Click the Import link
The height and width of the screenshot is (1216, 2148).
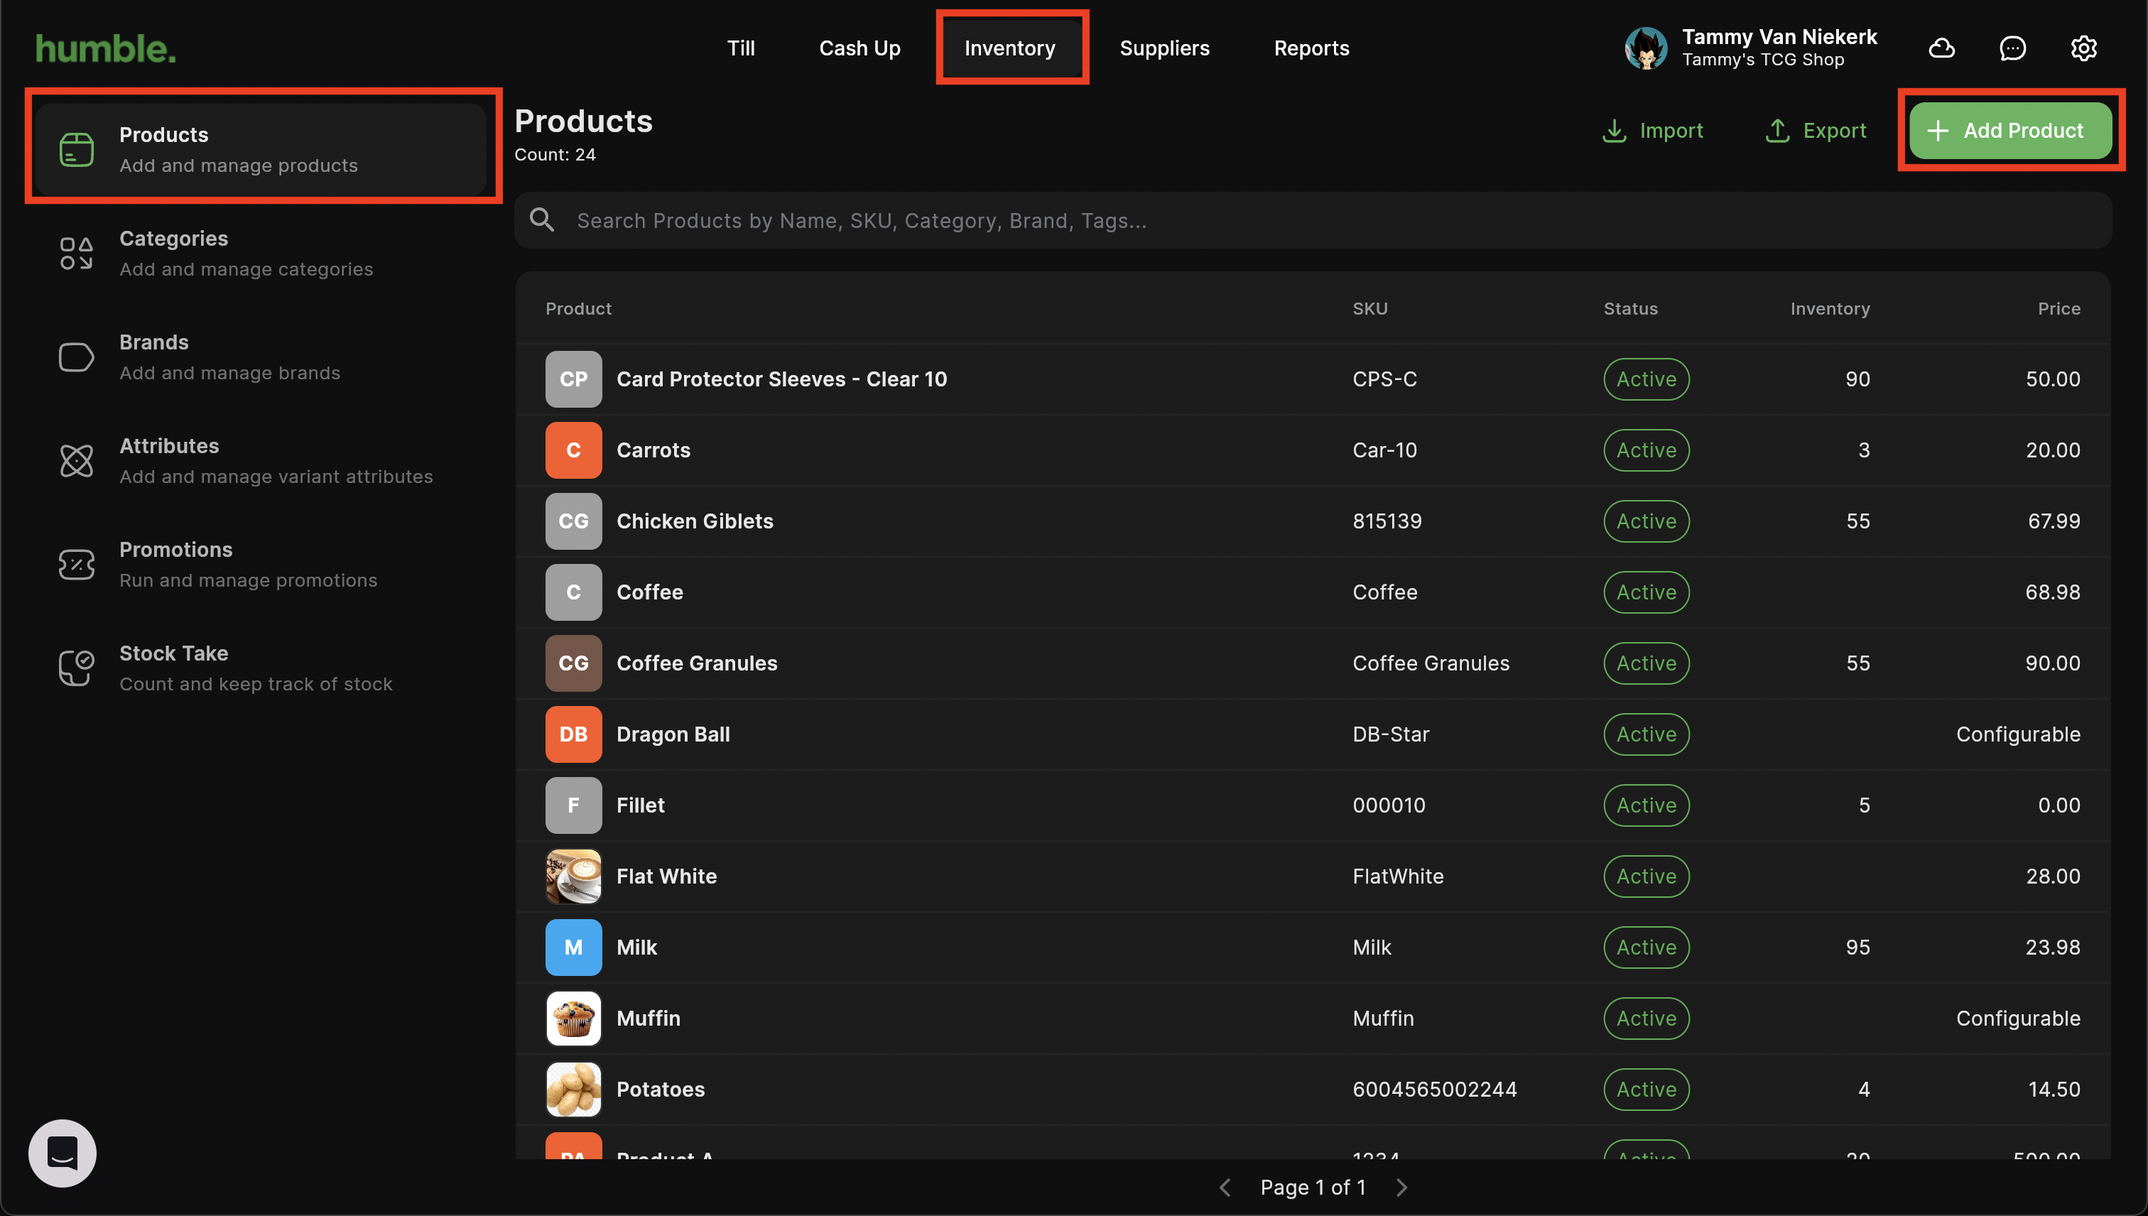click(1652, 130)
